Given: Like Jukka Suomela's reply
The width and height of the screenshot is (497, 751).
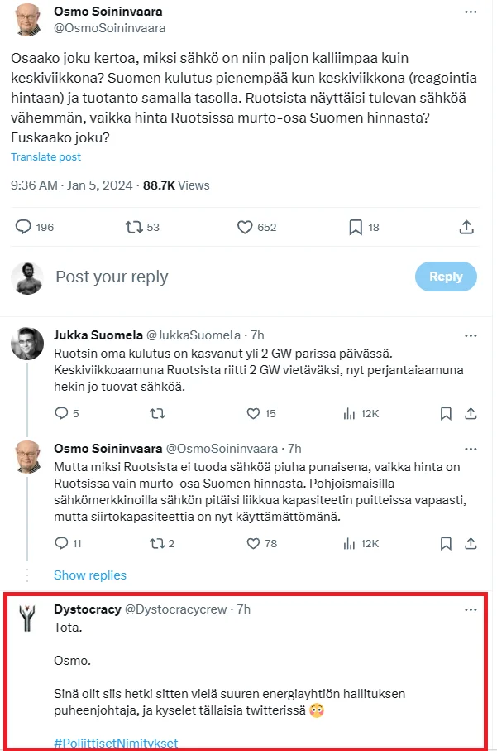Looking at the screenshot, I should coord(253,413).
